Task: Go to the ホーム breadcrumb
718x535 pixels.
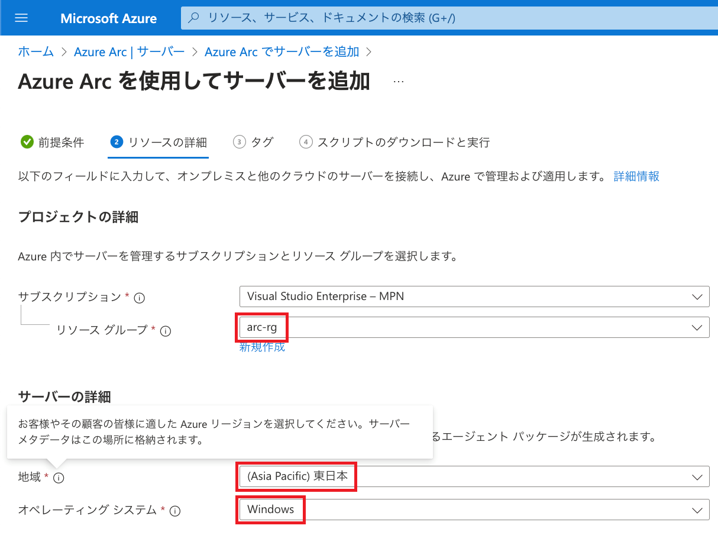Action: (x=36, y=51)
